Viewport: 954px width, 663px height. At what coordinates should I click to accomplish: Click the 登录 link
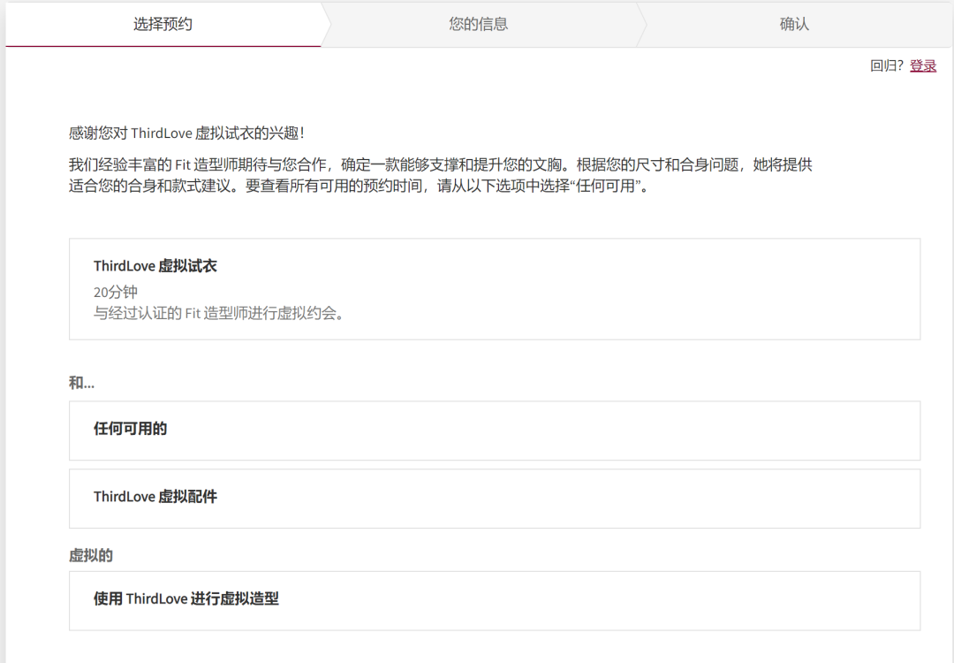click(923, 65)
